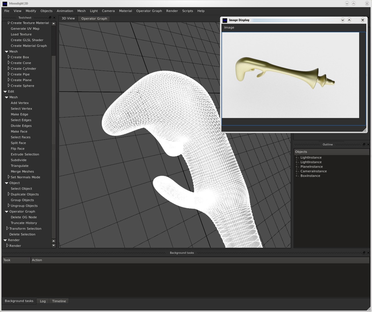Close the Background tasks panel
The width and height of the screenshot is (372, 312).
(368, 253)
